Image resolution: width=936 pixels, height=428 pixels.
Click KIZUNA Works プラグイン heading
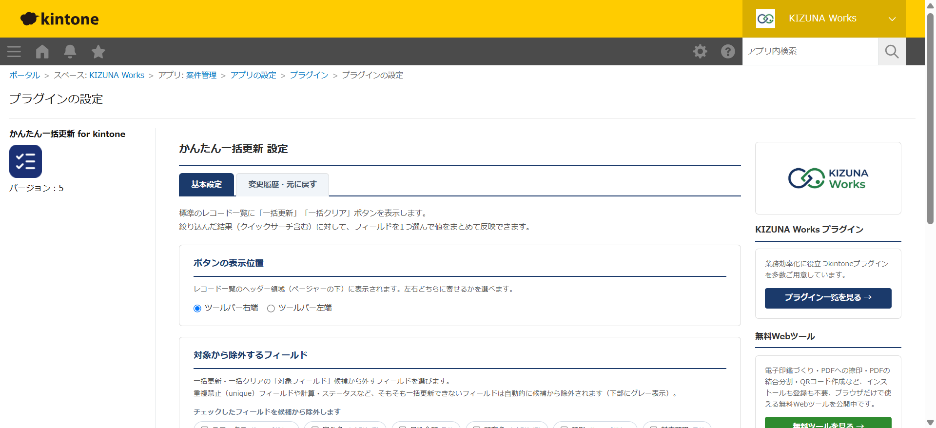coord(809,230)
